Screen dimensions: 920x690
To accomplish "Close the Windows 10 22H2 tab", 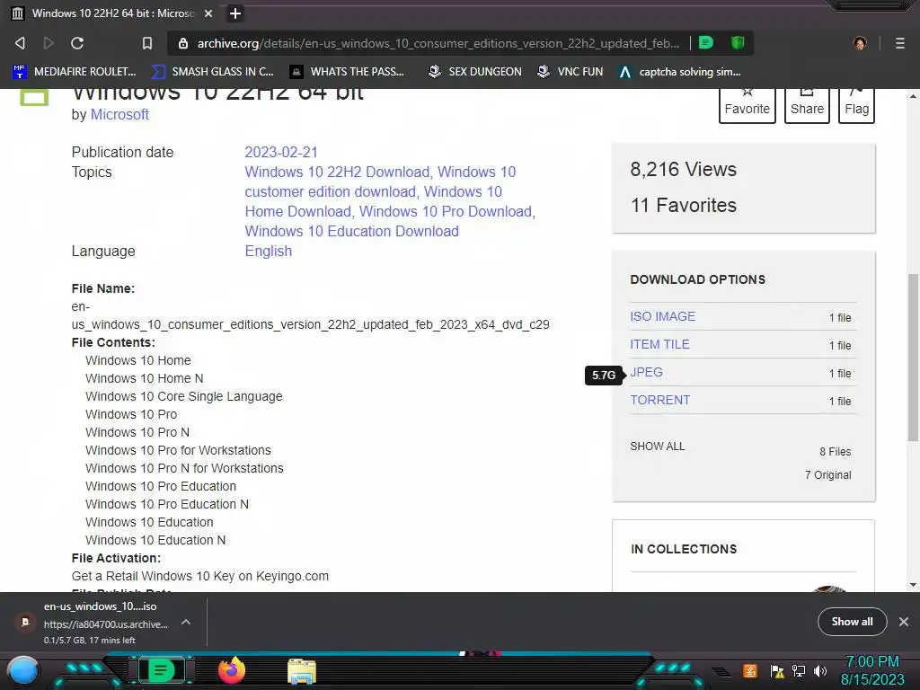I will tap(208, 13).
